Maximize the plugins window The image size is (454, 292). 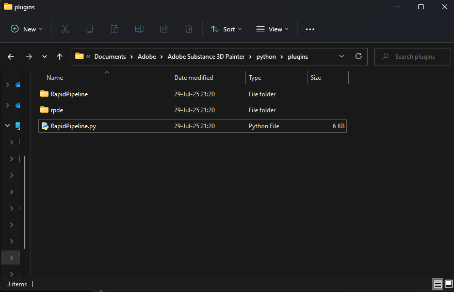[x=421, y=7]
